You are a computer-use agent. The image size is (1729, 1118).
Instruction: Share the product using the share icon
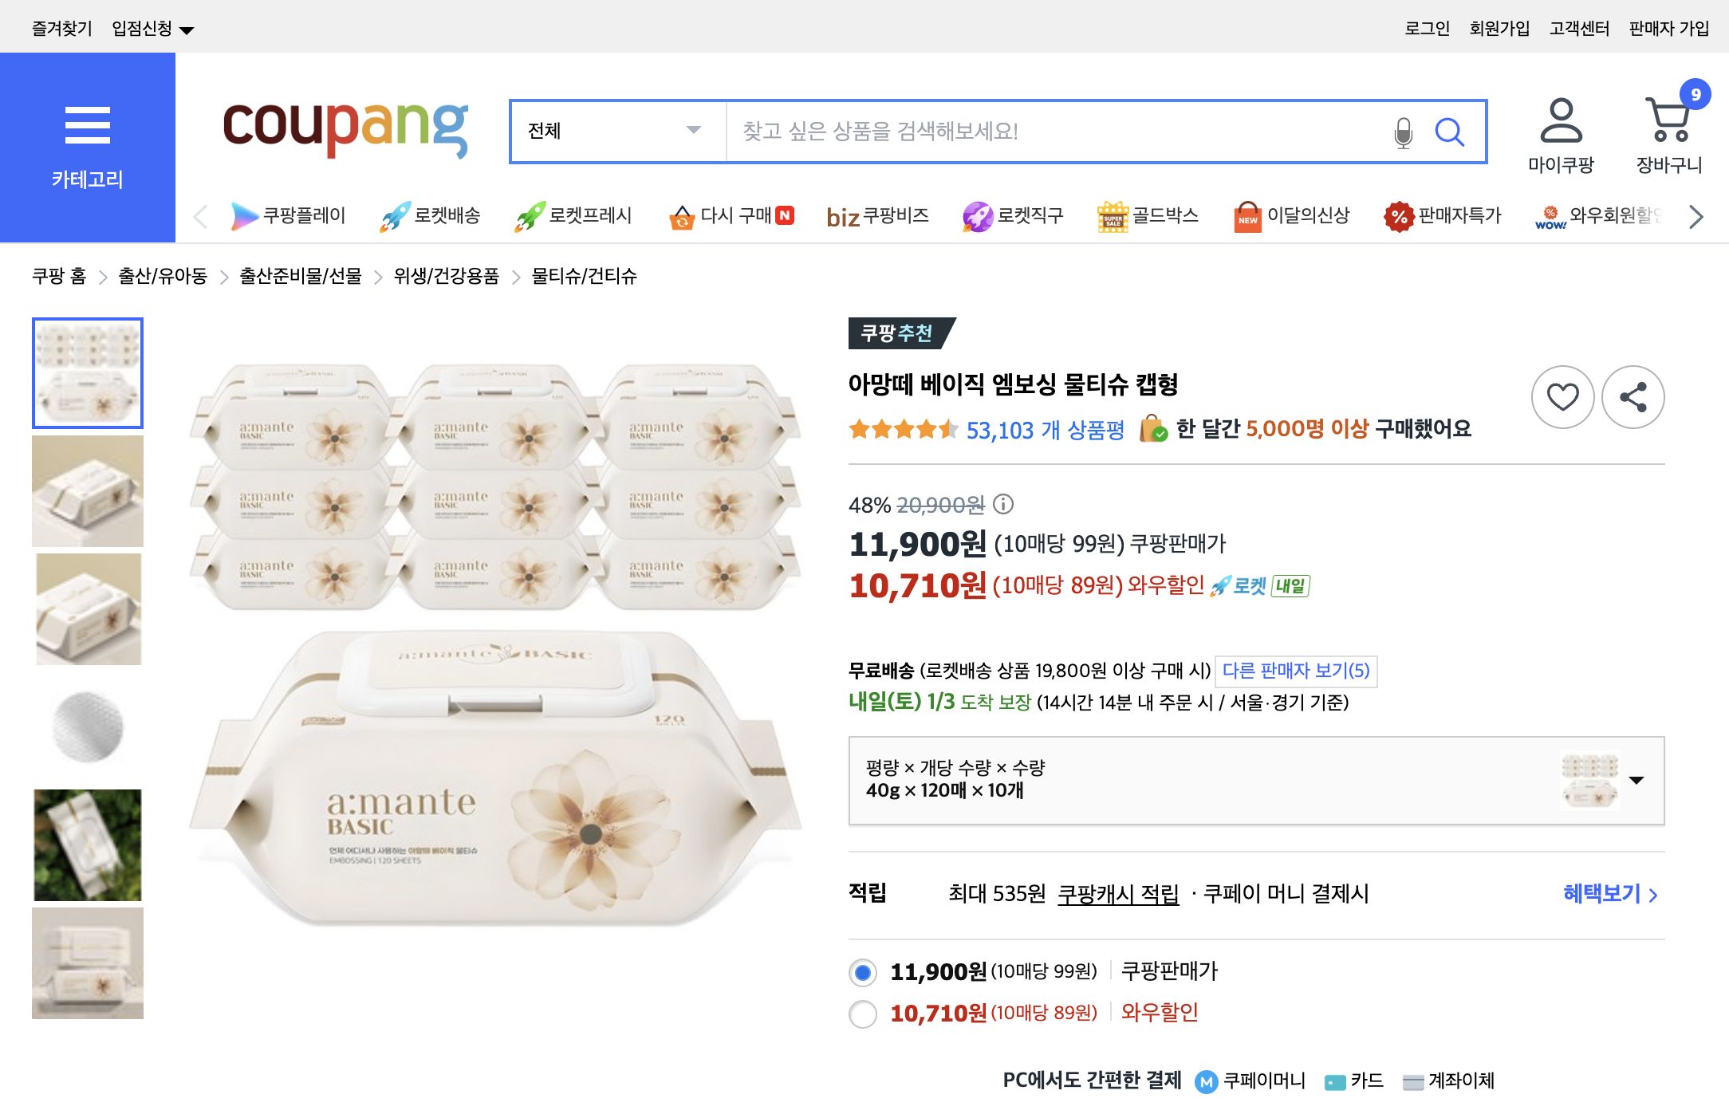tap(1633, 396)
